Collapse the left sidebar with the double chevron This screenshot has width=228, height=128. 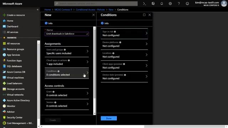38,10
